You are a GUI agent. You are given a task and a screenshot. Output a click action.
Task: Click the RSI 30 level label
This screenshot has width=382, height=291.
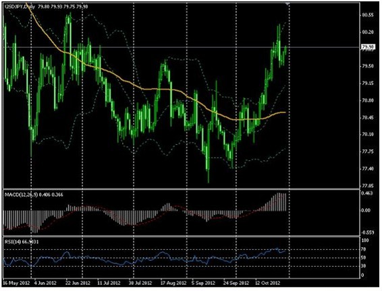coord(364,266)
